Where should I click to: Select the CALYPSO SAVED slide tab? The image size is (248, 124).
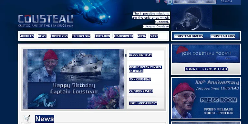click(141, 91)
